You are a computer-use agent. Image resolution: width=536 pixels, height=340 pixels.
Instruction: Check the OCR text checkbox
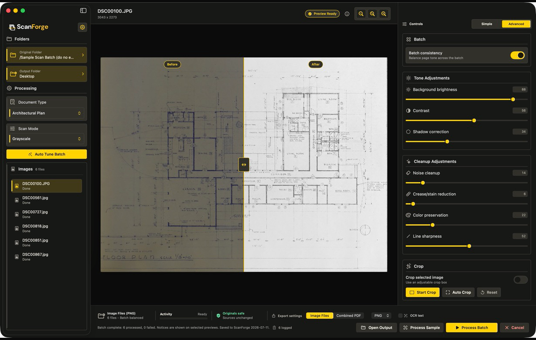pos(400,315)
